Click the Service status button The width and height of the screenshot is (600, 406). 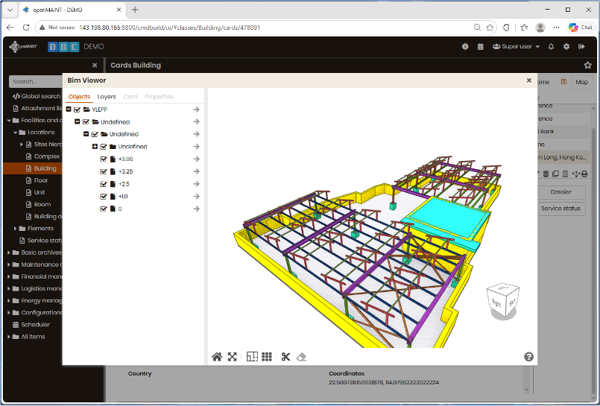[561, 209]
